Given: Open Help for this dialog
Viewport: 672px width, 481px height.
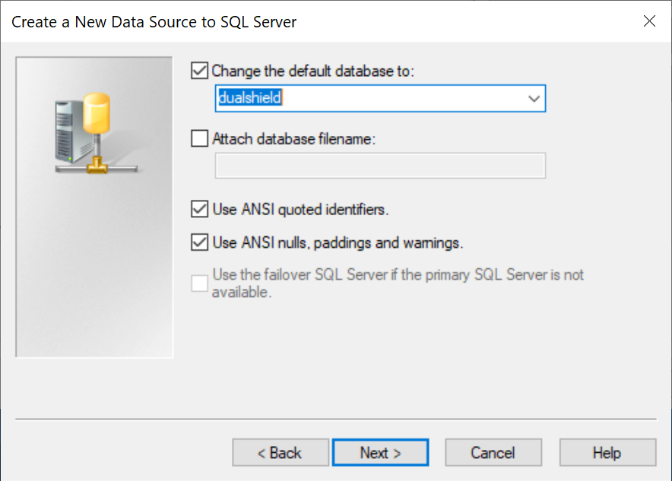Looking at the screenshot, I should click(607, 453).
